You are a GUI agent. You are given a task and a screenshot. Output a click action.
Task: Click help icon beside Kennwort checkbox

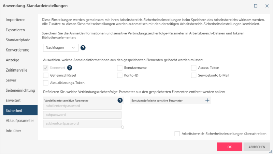point(70,68)
